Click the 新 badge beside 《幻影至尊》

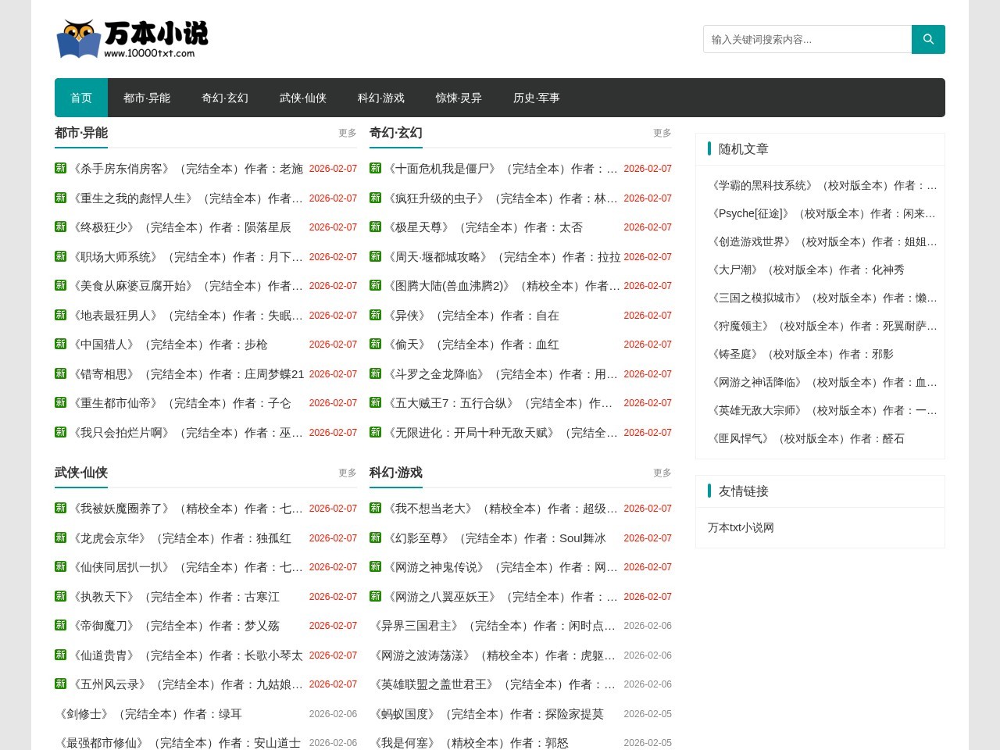pyautogui.click(x=375, y=537)
